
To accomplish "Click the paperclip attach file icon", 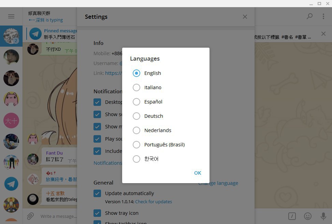I will [30, 216].
